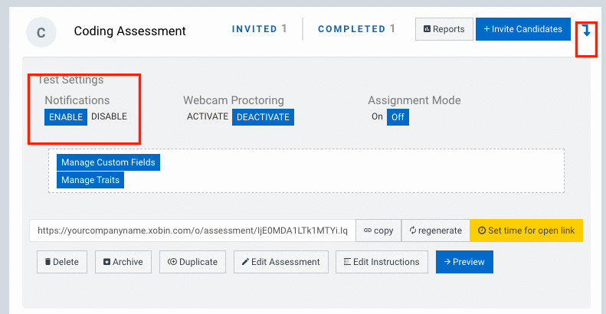Activate Webcam Proctoring
The image size is (606, 314).
click(x=208, y=116)
